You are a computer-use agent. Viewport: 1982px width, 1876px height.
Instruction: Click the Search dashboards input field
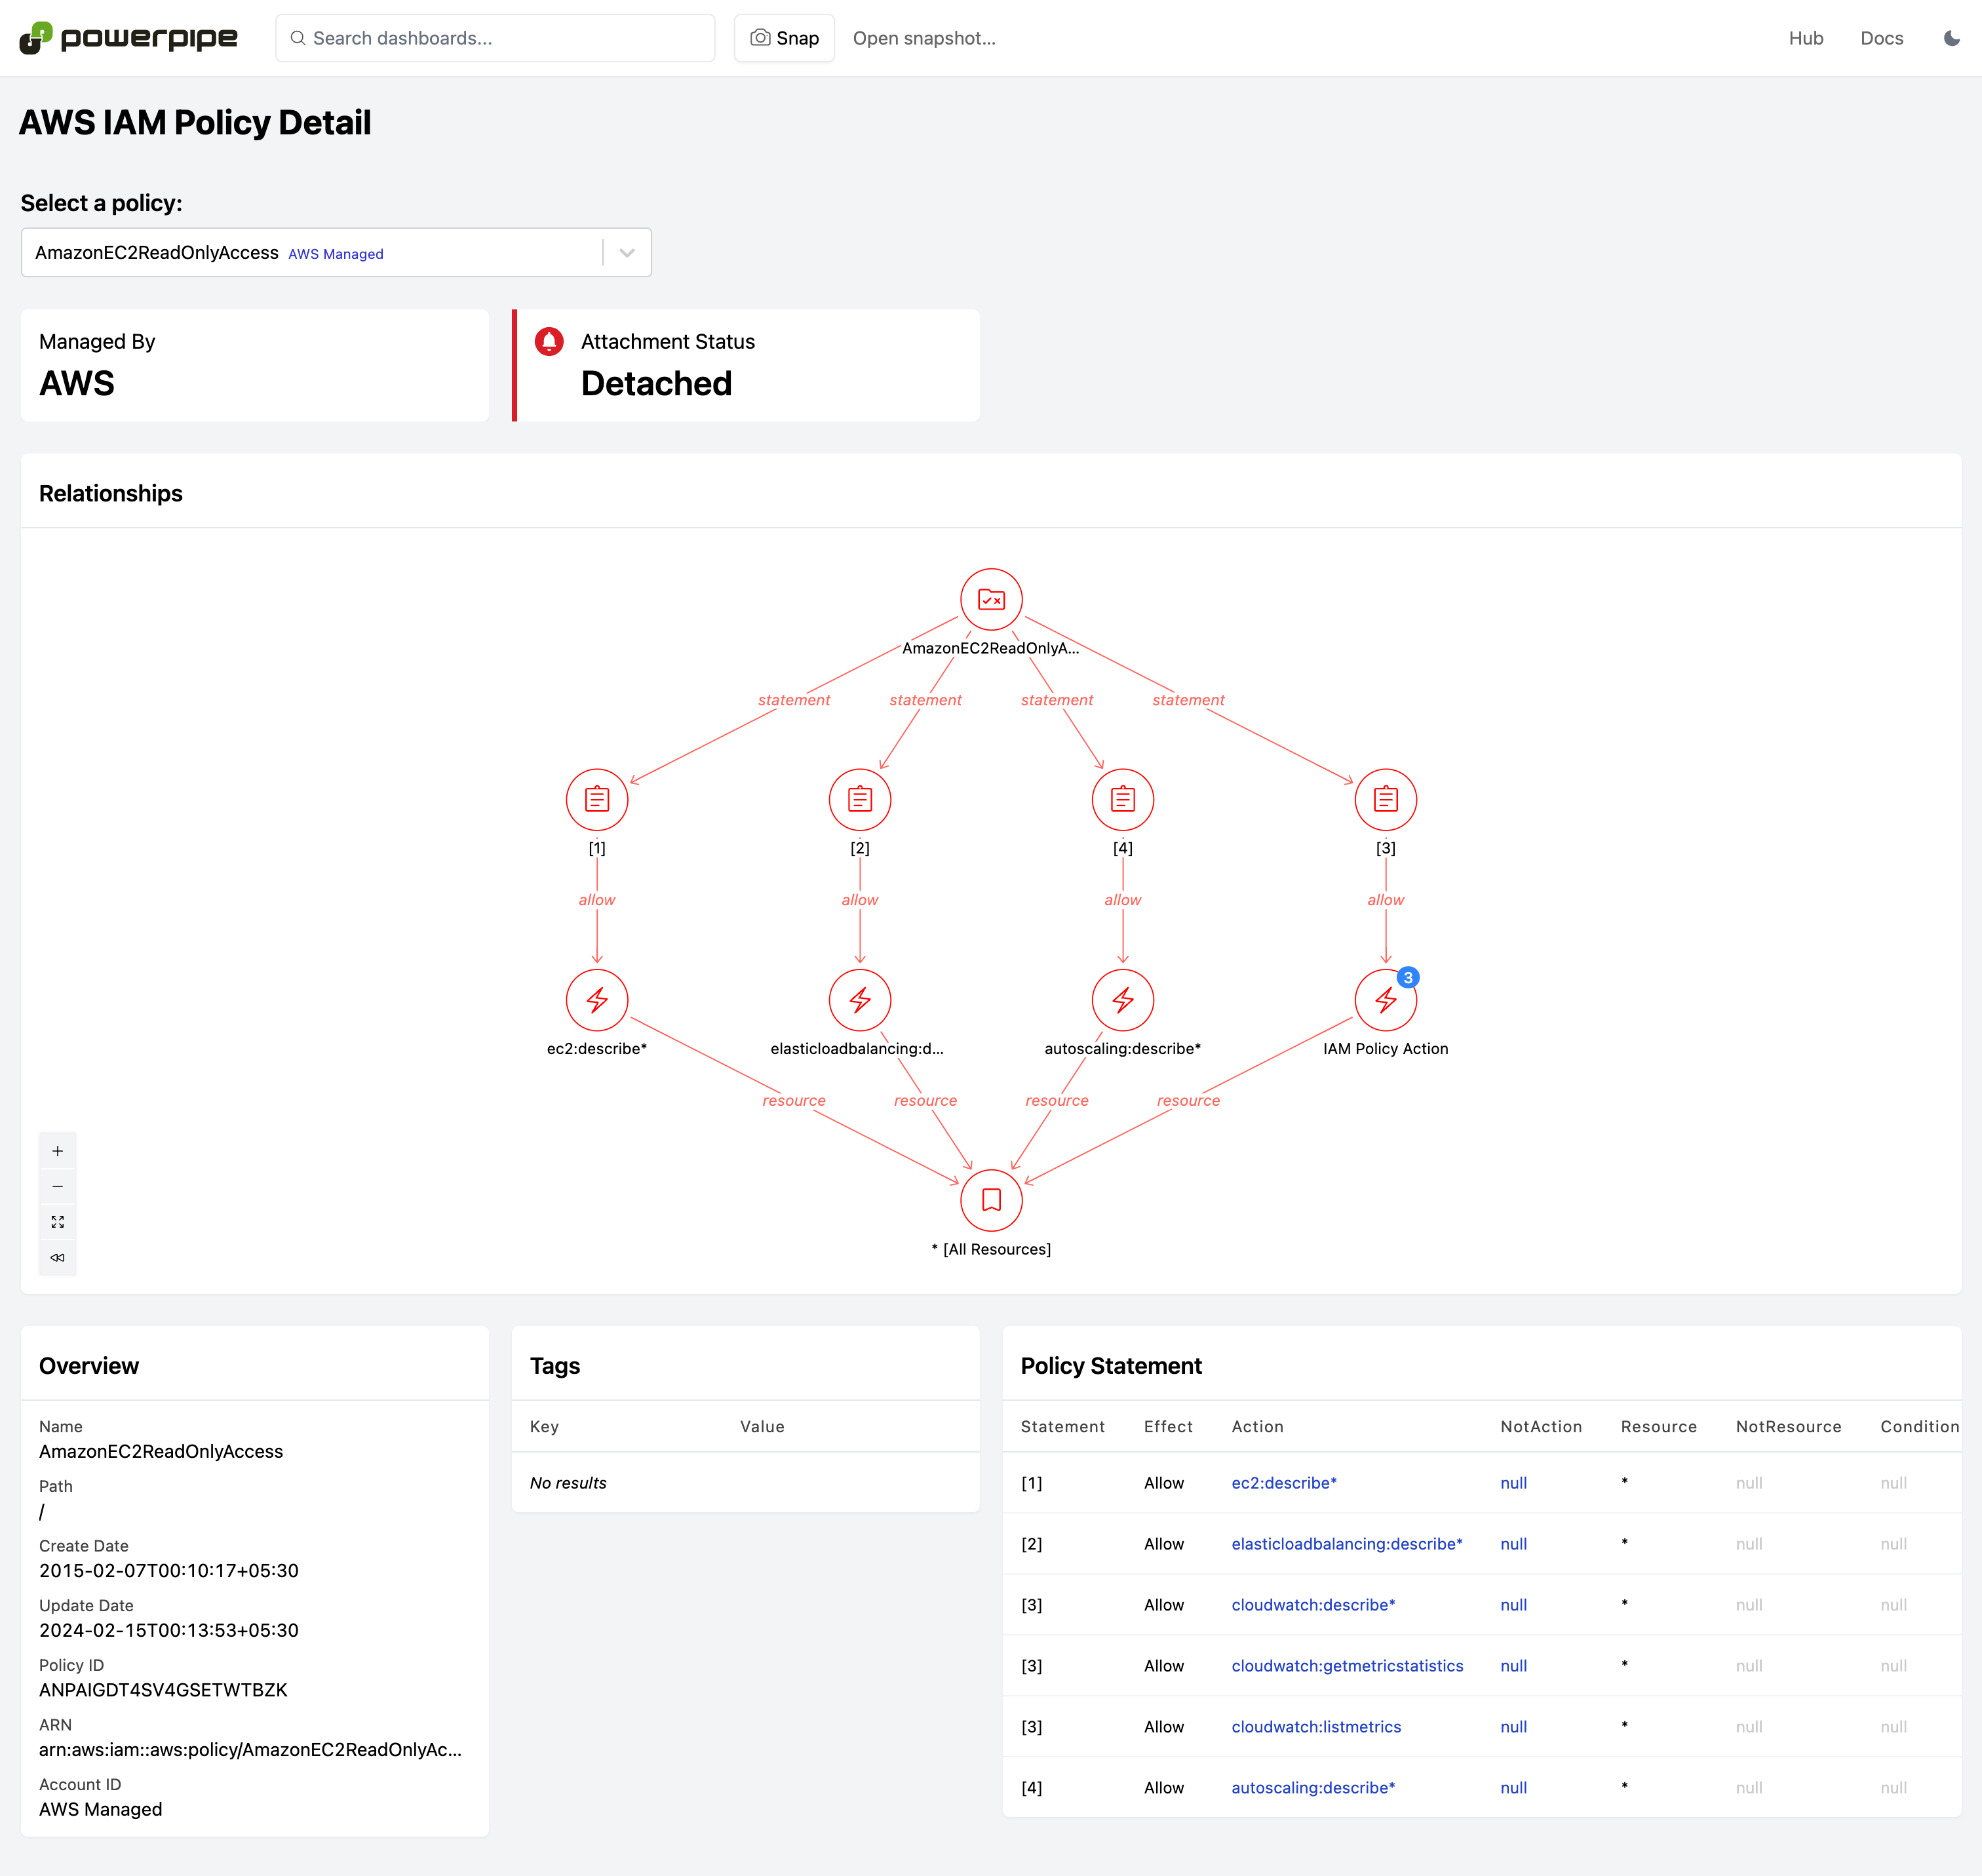[495, 38]
